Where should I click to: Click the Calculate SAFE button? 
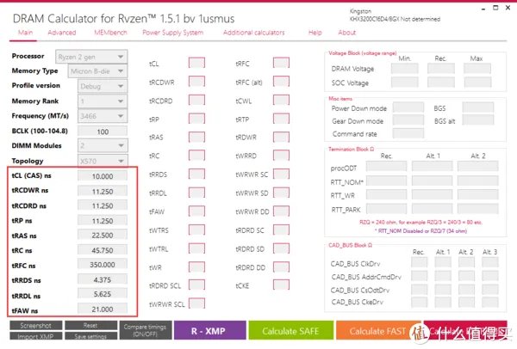pos(290,331)
